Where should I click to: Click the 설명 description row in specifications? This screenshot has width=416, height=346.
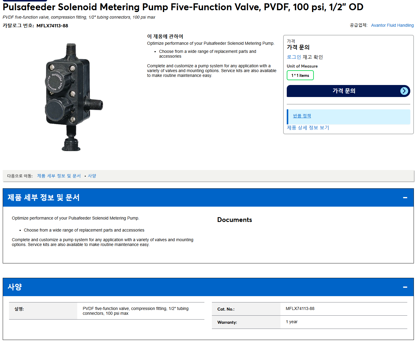[x=107, y=311]
